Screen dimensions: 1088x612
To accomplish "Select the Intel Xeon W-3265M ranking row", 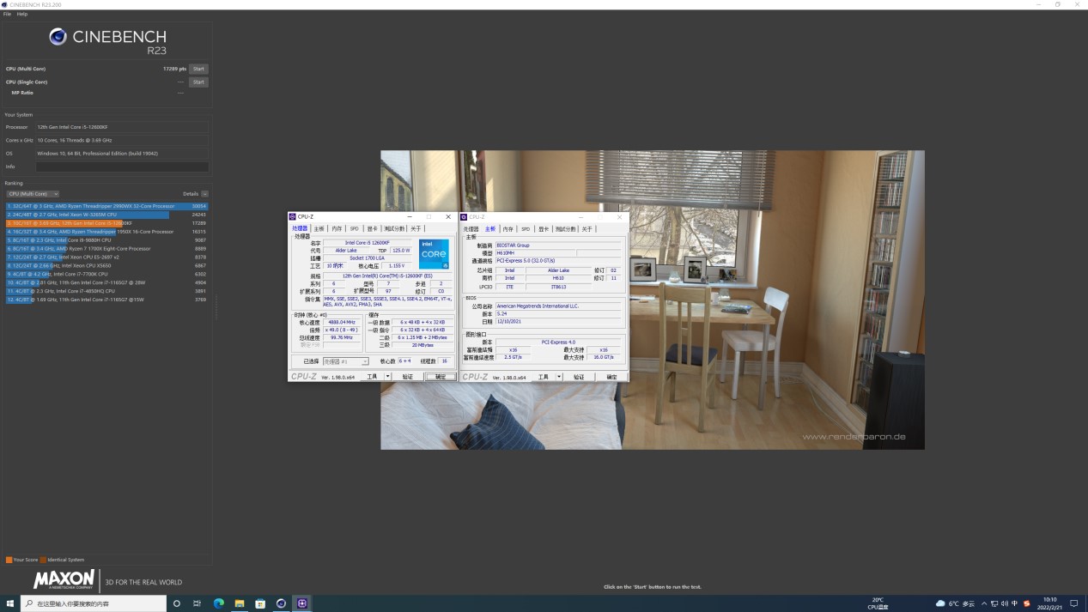I will [106, 215].
